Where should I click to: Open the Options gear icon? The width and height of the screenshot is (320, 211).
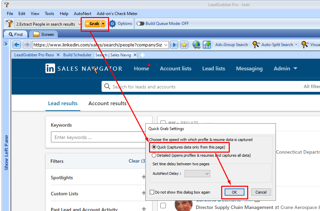[x=112, y=24]
